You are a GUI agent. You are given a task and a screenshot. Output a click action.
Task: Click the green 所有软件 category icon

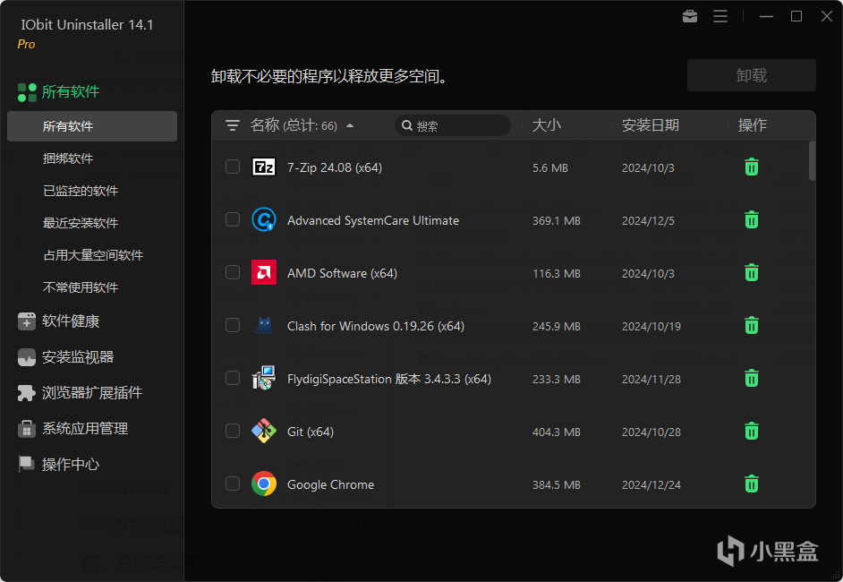tap(27, 92)
